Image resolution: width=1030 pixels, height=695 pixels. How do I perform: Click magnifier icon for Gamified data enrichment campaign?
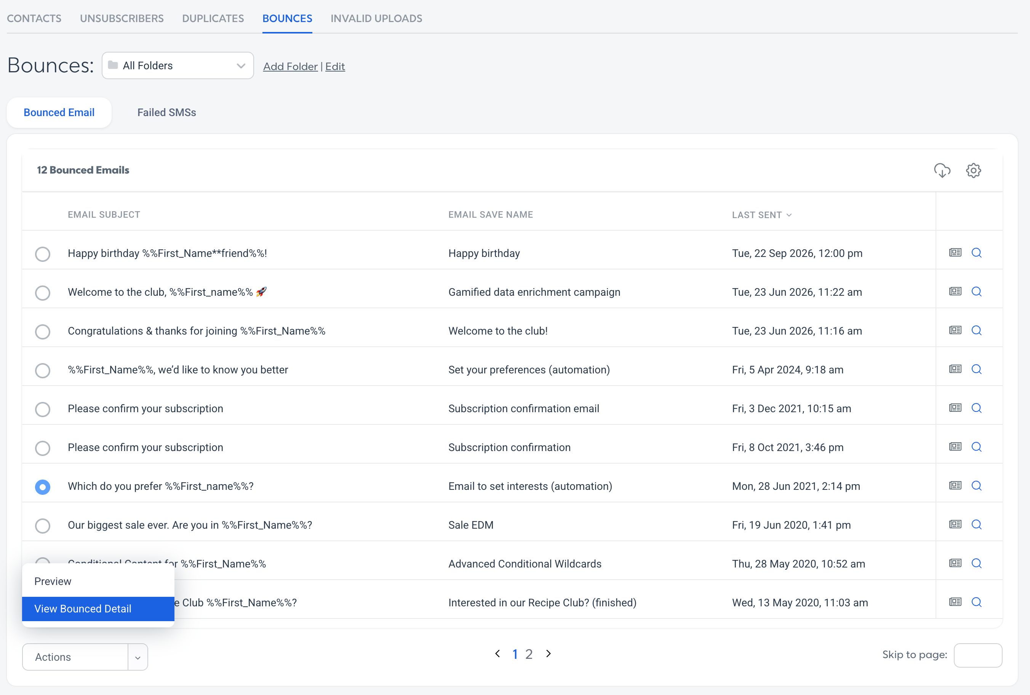click(x=976, y=292)
